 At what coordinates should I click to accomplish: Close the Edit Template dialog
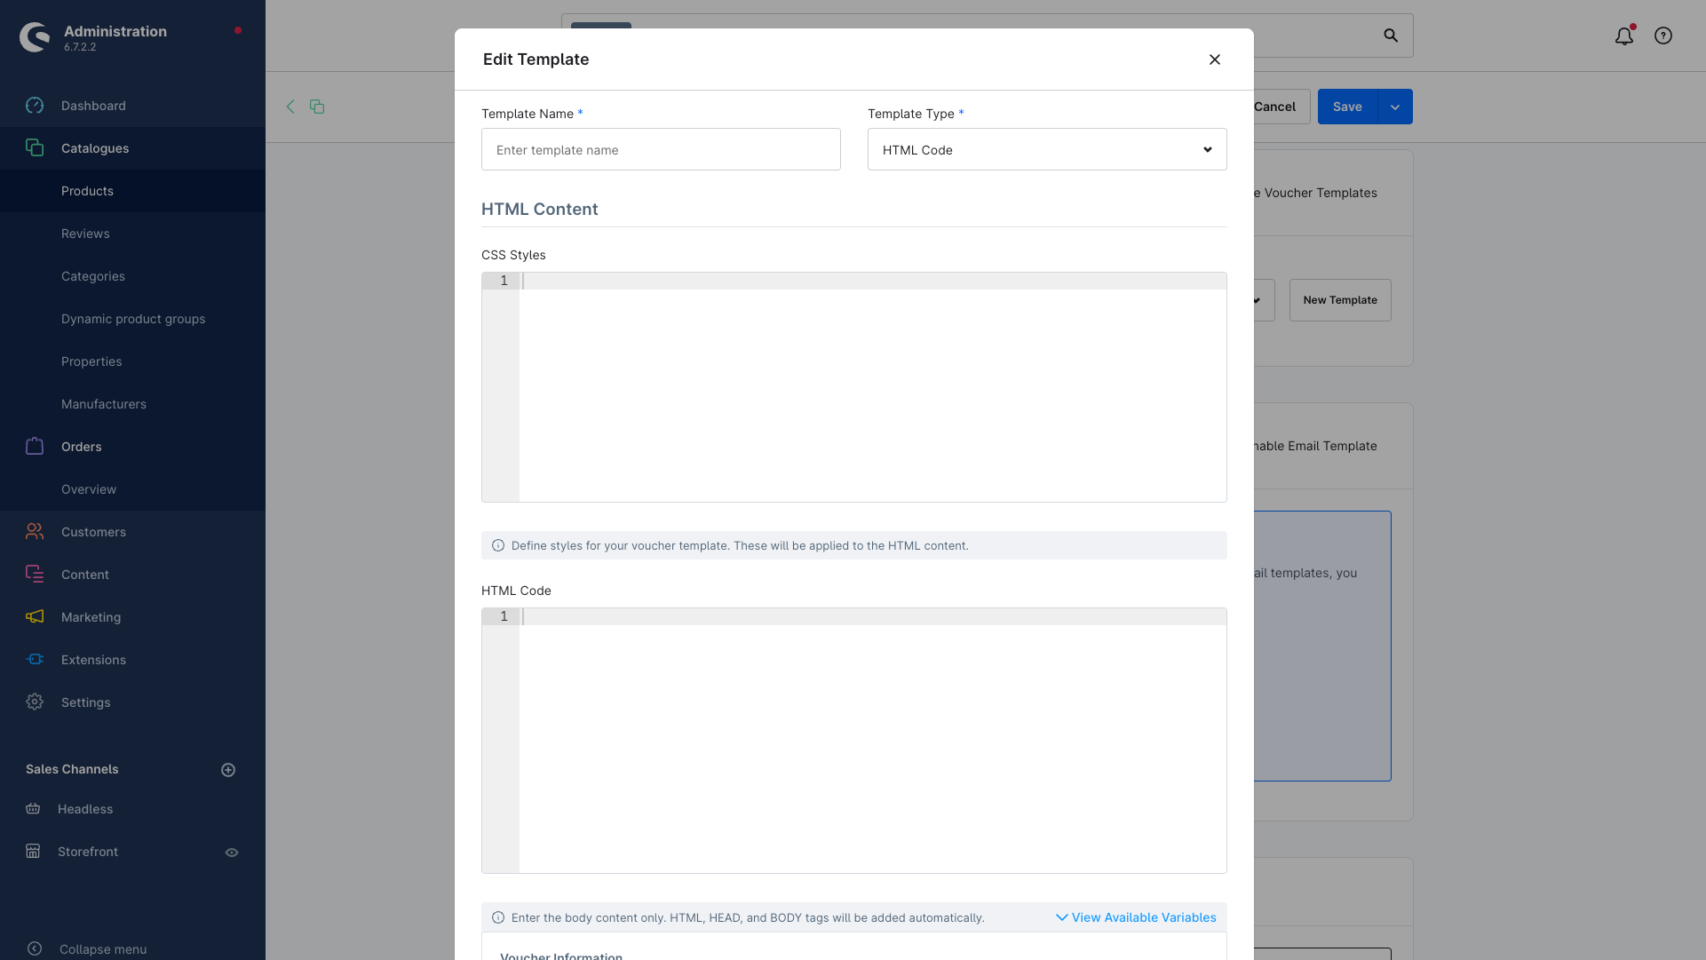pyautogui.click(x=1214, y=60)
